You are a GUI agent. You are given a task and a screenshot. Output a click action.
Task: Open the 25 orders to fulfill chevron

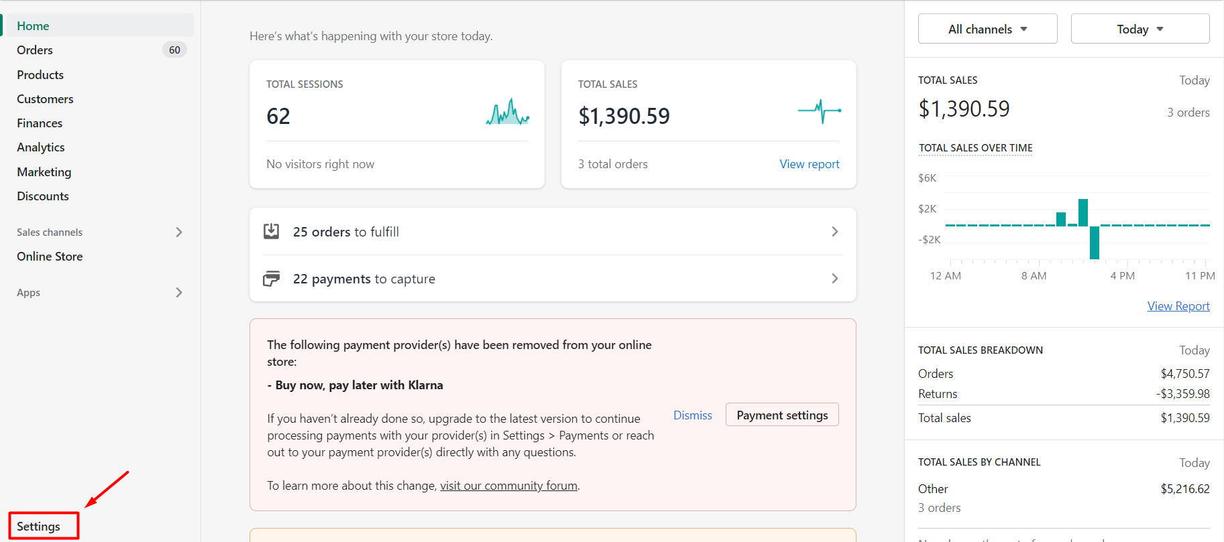pyautogui.click(x=834, y=231)
